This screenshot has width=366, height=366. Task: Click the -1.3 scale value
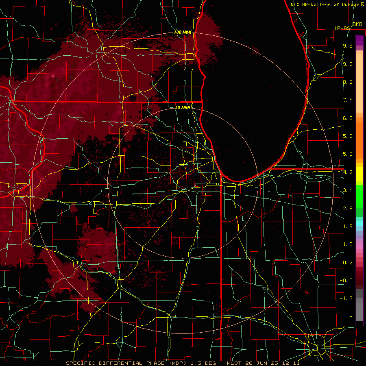click(346, 298)
